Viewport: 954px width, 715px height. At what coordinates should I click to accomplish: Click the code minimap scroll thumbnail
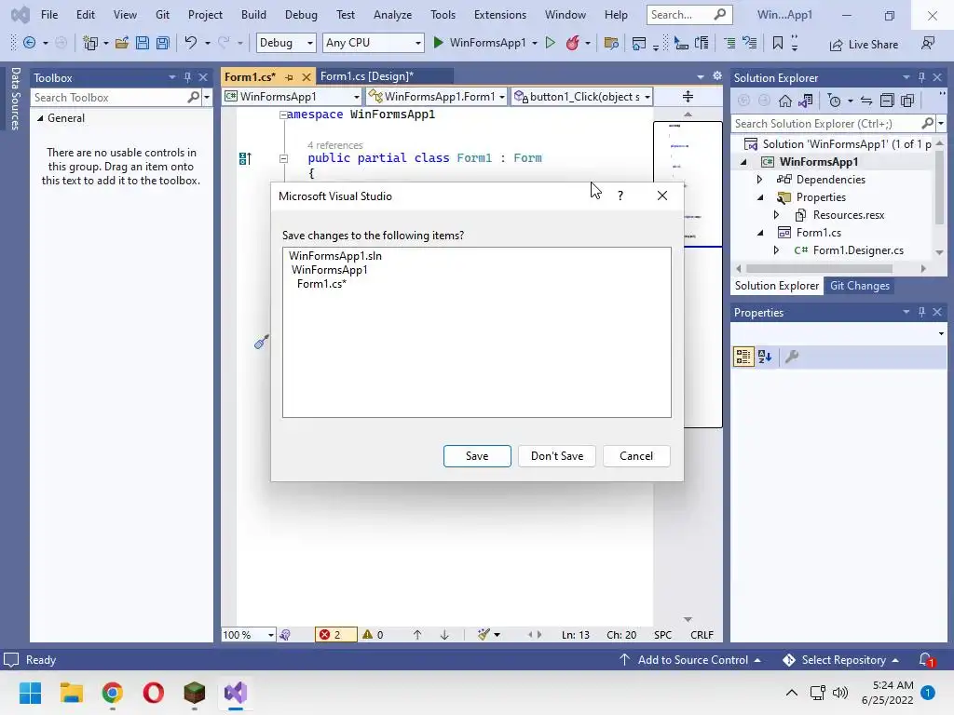[688, 275]
